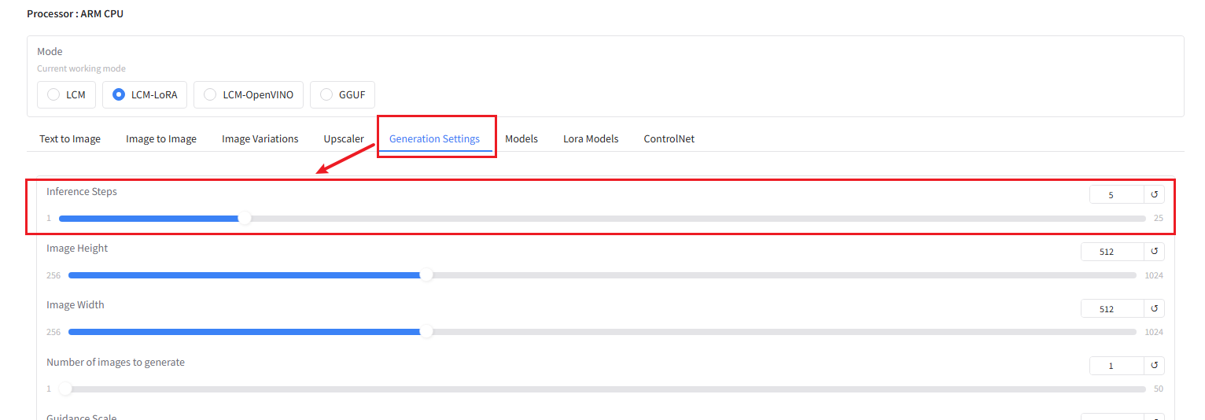This screenshot has width=1205, height=420.
Task: Switch to the Image to Image tab
Action: [x=161, y=139]
